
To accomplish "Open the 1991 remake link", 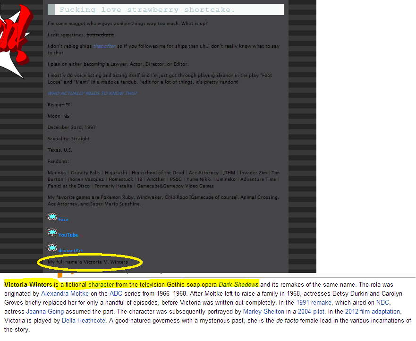I will pyautogui.click(x=314, y=302).
